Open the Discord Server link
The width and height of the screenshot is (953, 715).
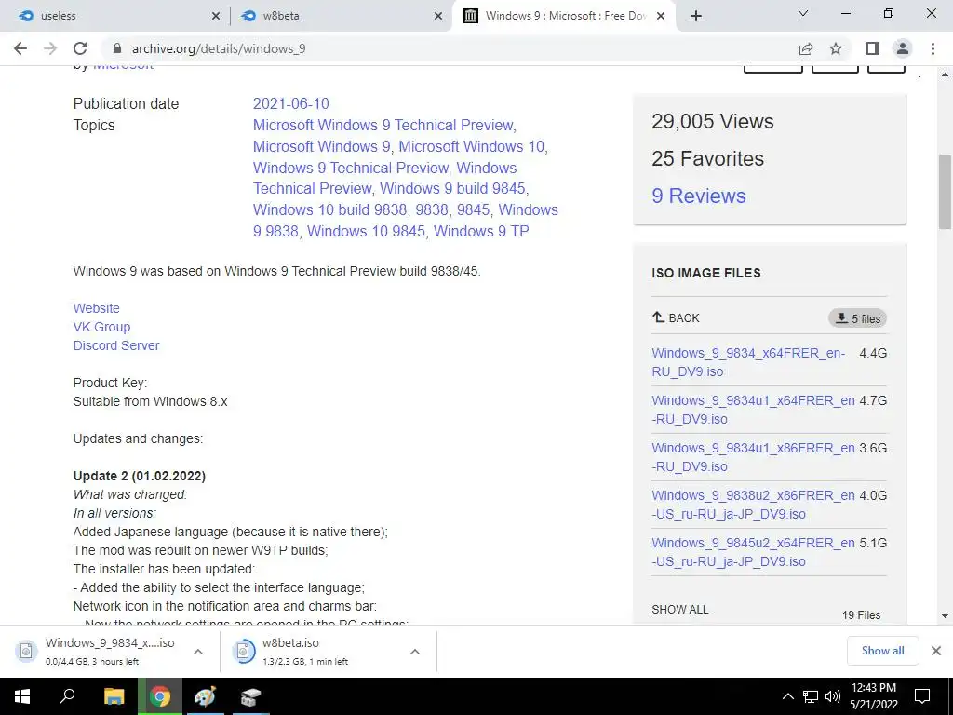116,345
